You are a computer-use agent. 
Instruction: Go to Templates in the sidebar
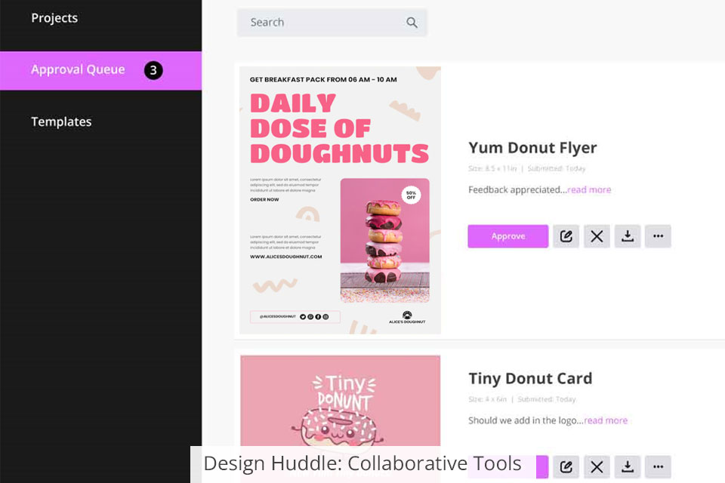click(x=61, y=122)
